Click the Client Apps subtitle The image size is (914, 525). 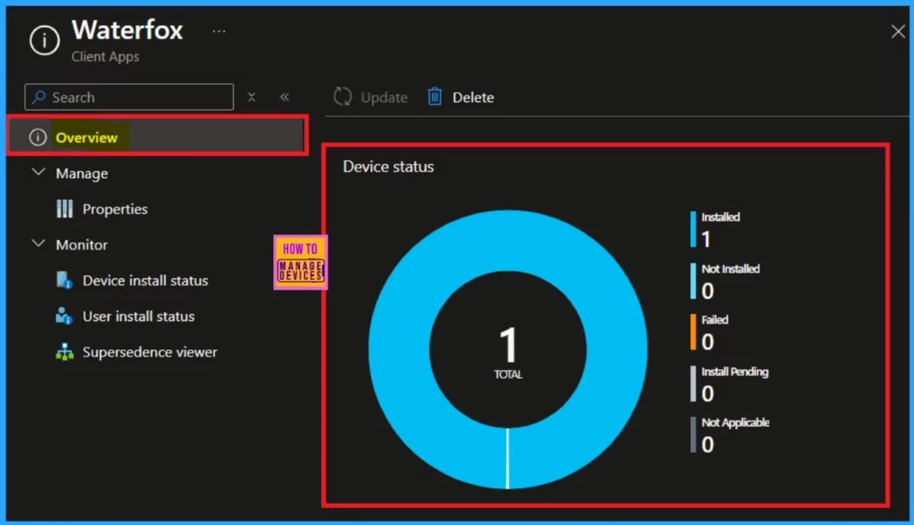point(105,57)
